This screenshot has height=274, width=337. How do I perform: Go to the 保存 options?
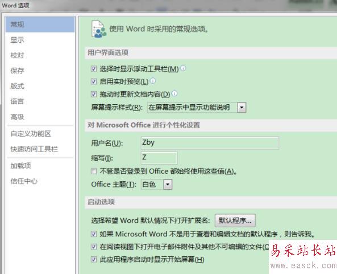click(40, 71)
